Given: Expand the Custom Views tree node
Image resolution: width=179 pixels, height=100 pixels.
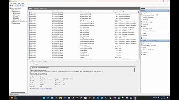Looking at the screenshot, I should (10, 10).
